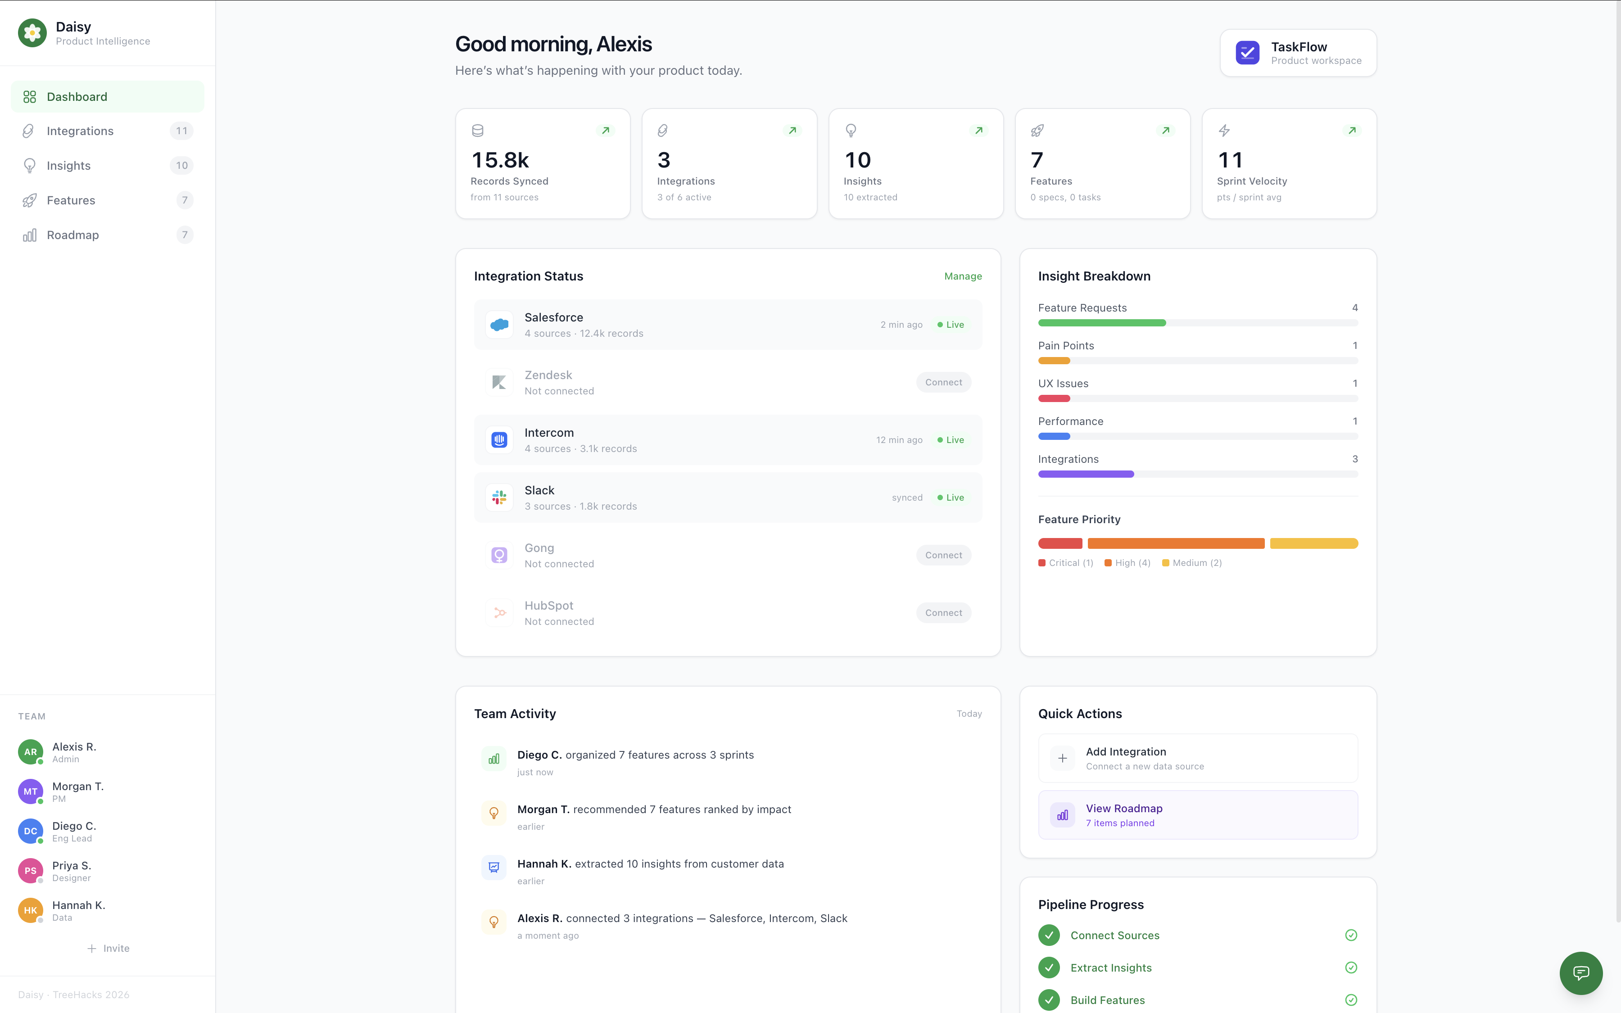The width and height of the screenshot is (1621, 1013).
Task: Click the TaskFlow checkmark workspace icon
Action: (x=1247, y=53)
